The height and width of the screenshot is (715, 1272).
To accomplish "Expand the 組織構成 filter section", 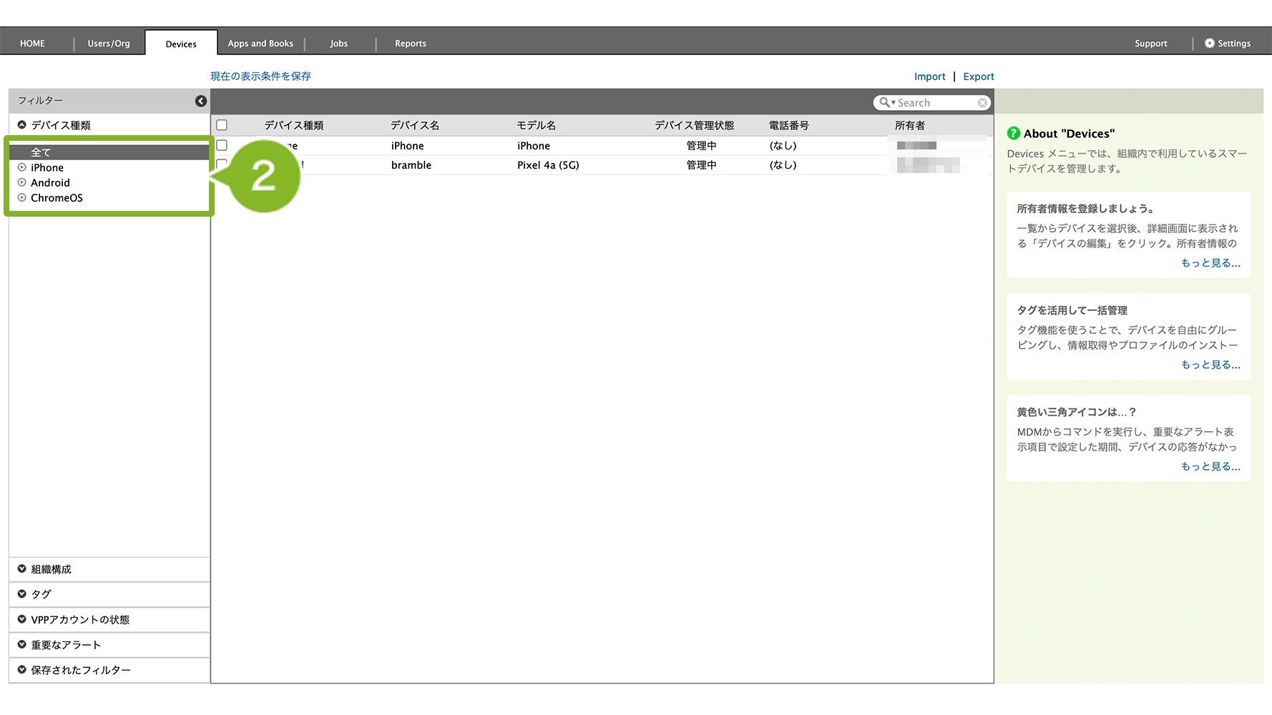I will click(x=22, y=569).
